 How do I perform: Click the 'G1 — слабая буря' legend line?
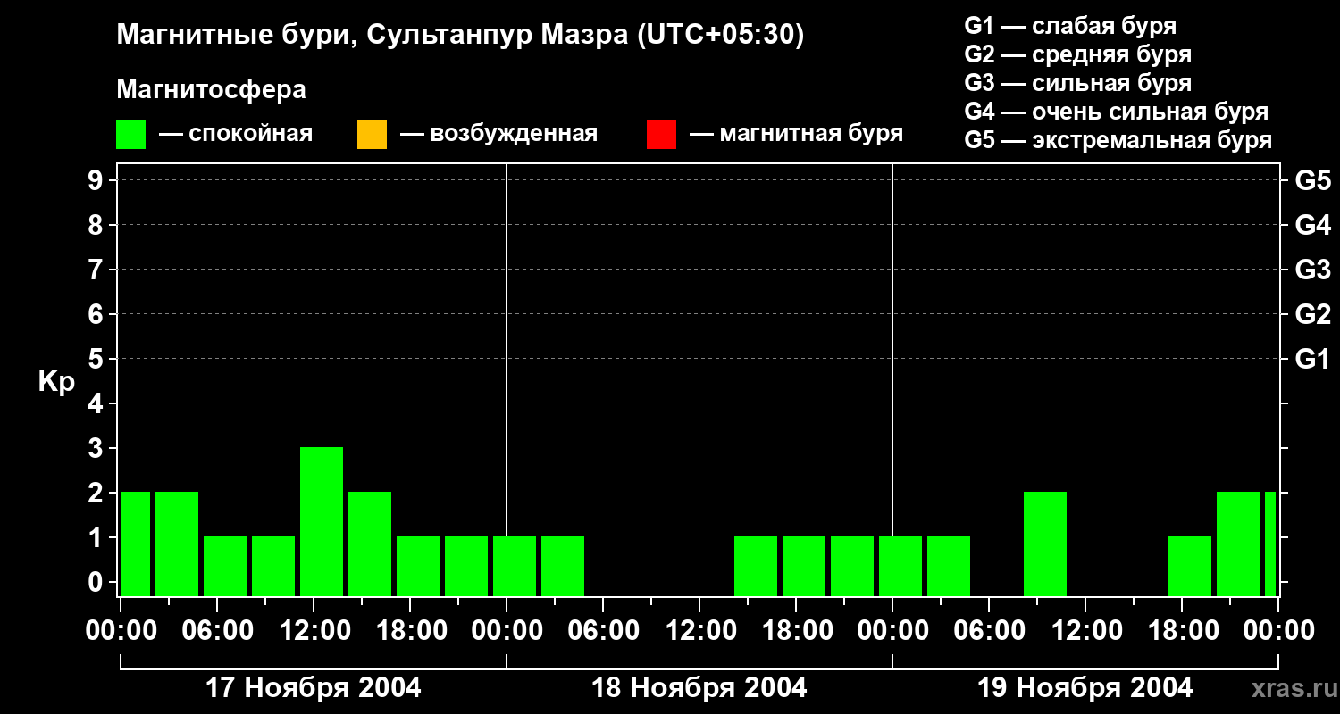(1070, 25)
